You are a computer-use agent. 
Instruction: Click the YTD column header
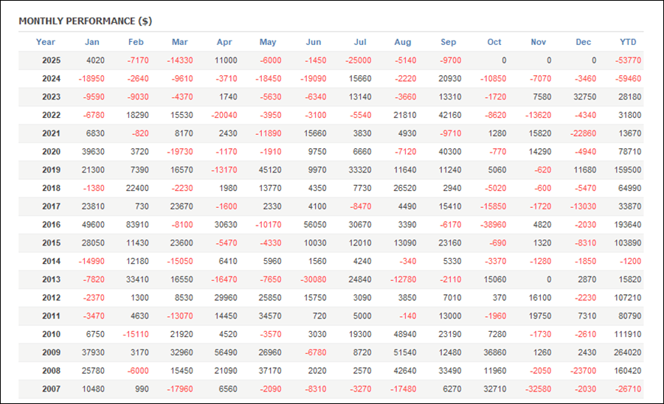click(628, 42)
